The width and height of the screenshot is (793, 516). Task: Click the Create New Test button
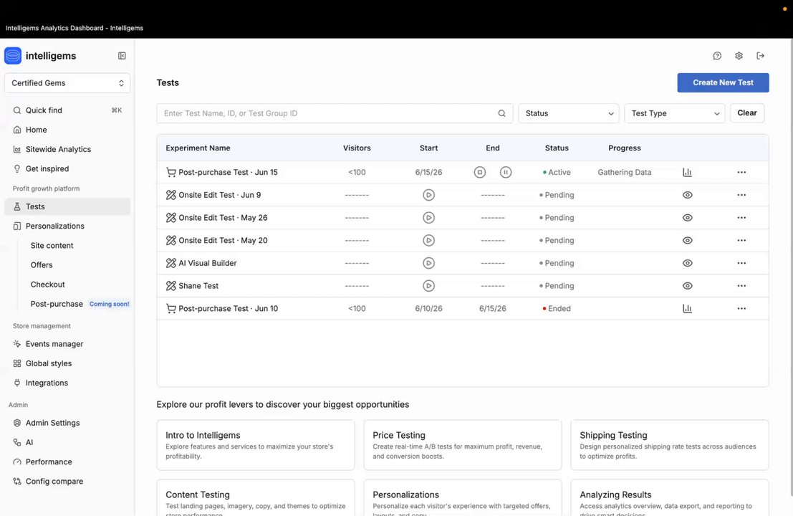[723, 83]
